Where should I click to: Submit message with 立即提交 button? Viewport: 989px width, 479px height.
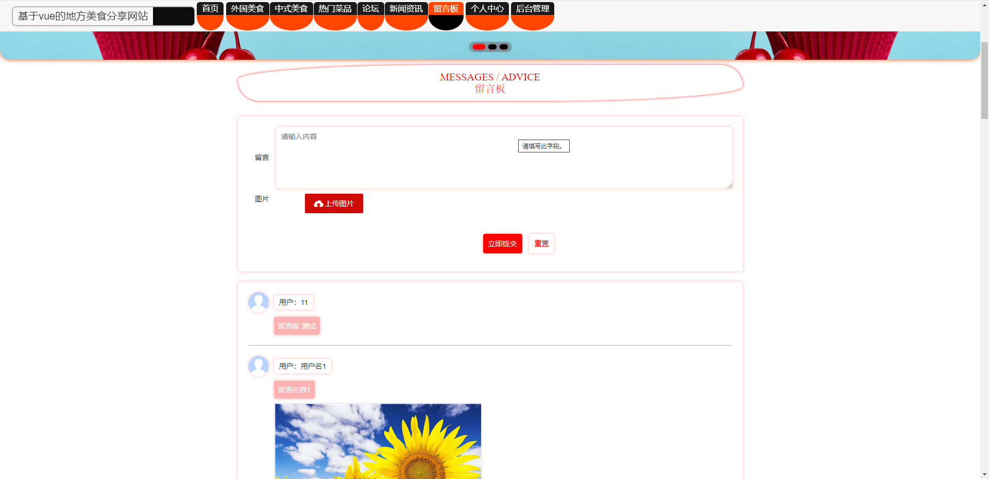(502, 244)
